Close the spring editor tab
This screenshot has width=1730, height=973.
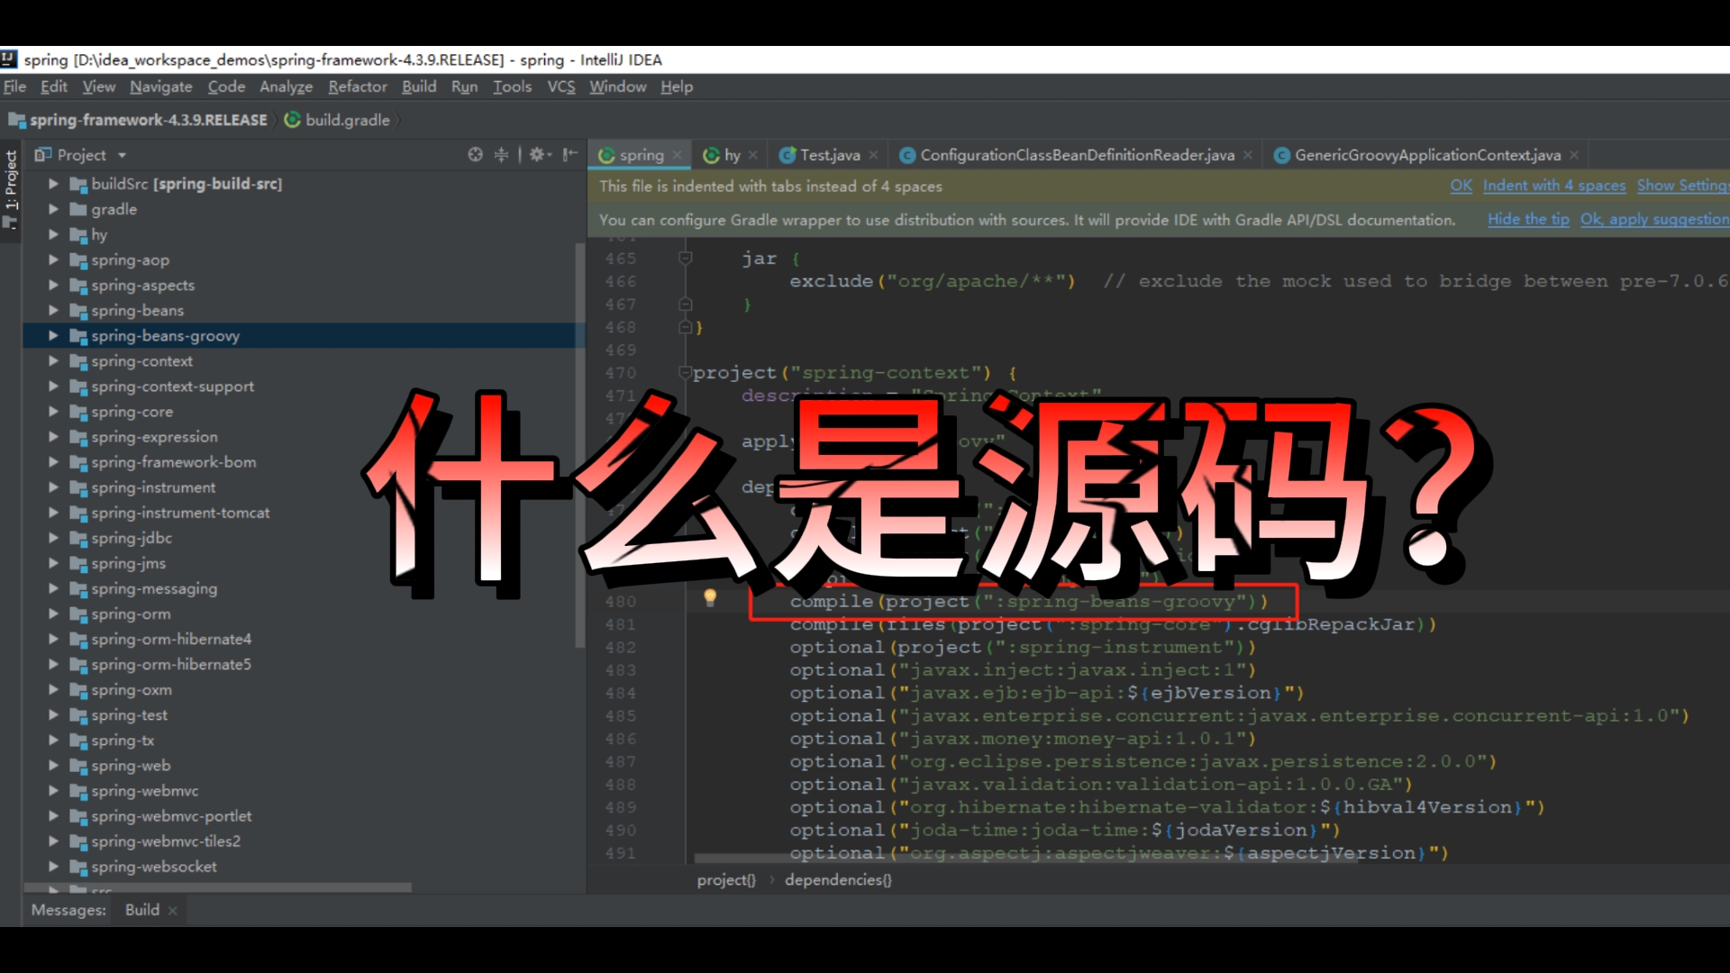click(677, 155)
